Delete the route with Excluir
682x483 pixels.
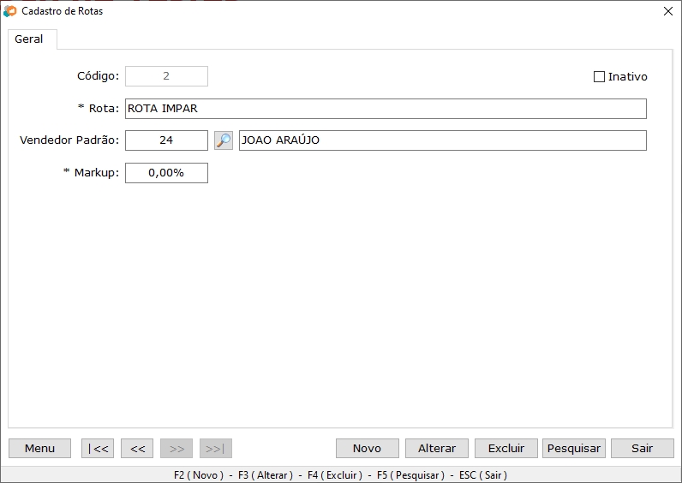coord(506,448)
